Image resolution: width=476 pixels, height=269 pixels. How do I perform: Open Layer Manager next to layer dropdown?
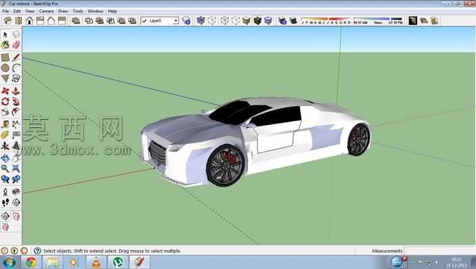coord(187,20)
